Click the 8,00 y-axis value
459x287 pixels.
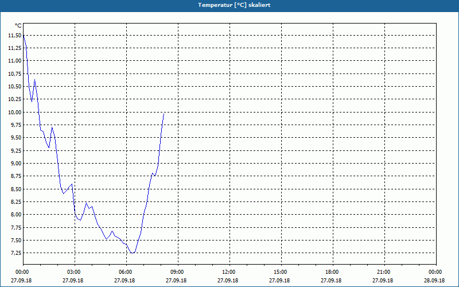(16, 214)
